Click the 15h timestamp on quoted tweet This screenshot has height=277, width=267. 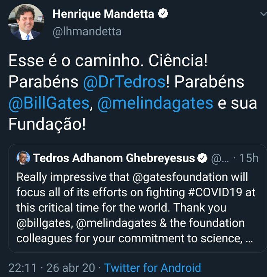click(x=249, y=158)
